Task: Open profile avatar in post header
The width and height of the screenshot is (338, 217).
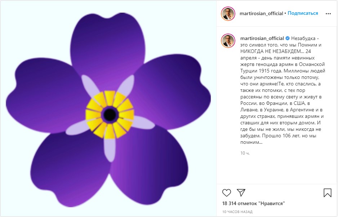Action: tap(228, 14)
